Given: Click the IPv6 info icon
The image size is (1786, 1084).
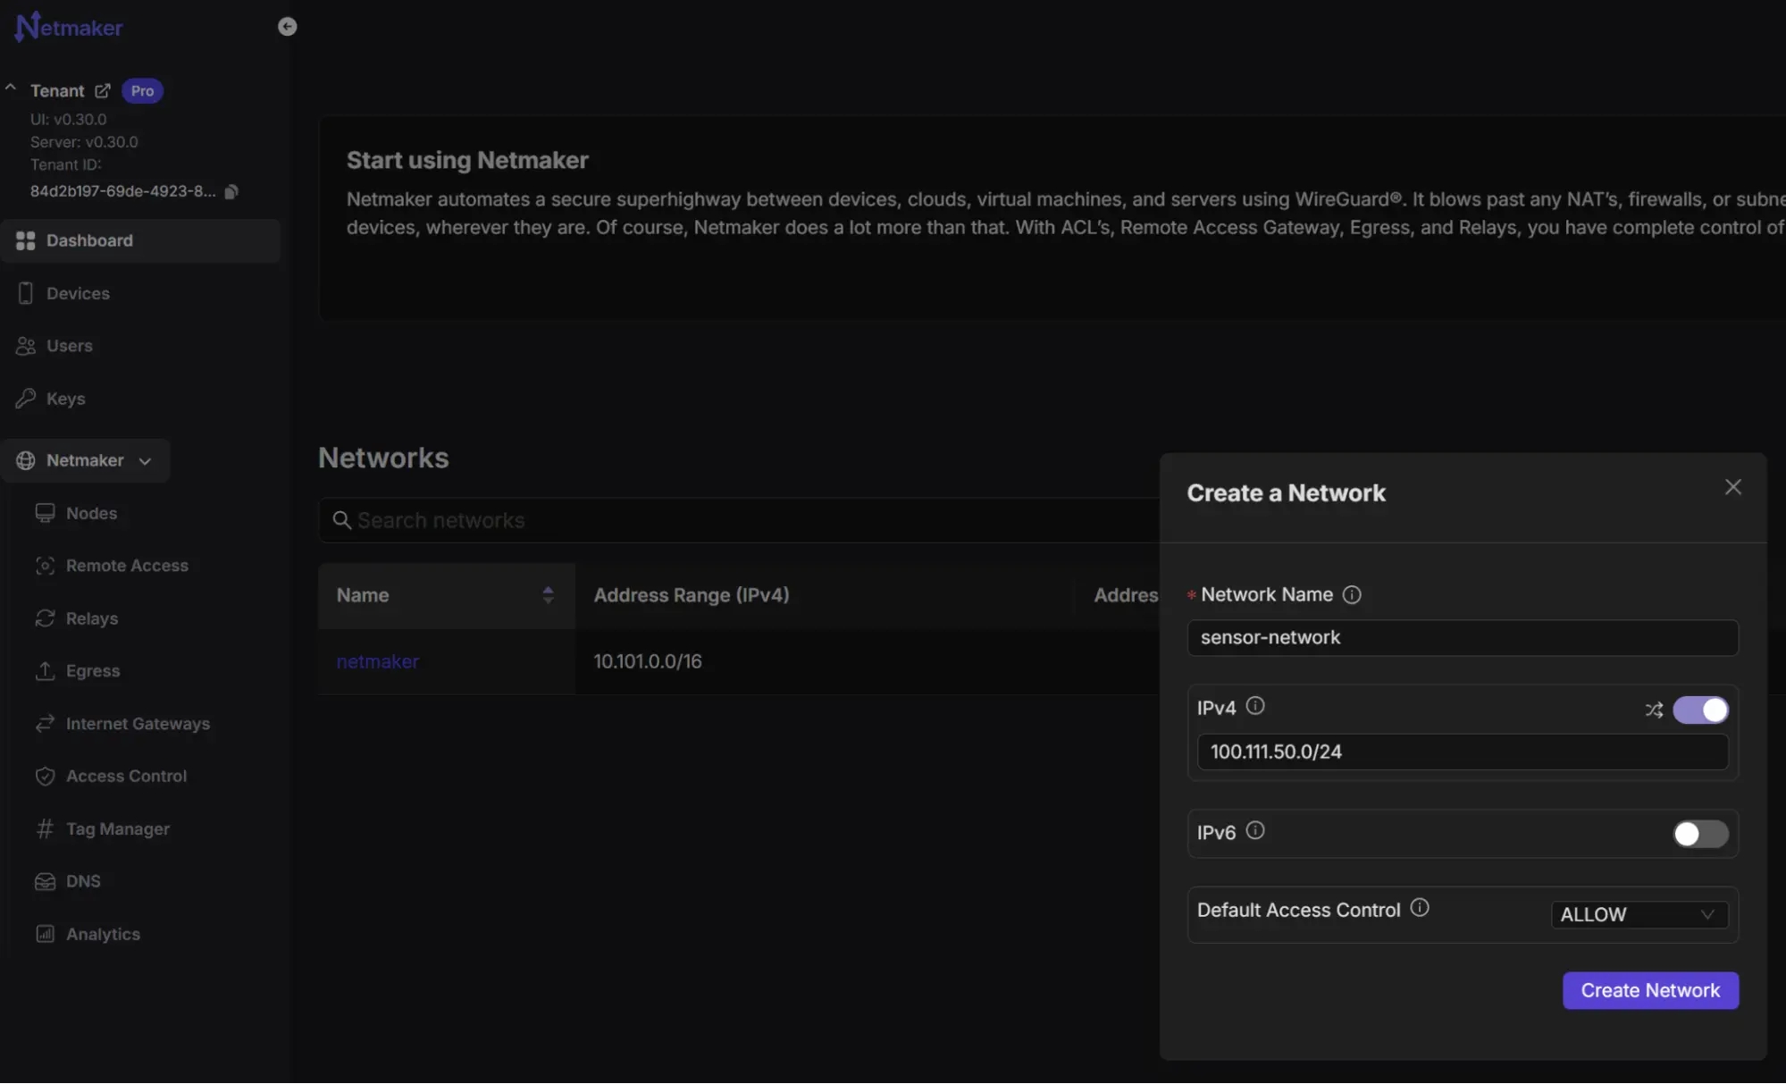Looking at the screenshot, I should tap(1255, 831).
